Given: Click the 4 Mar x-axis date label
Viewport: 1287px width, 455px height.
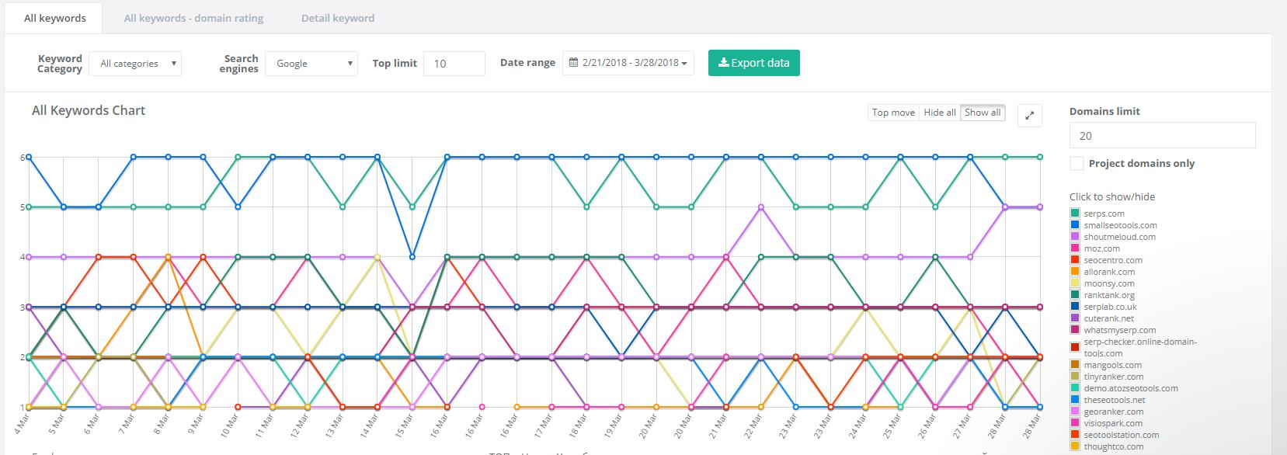Looking at the screenshot, I should [x=22, y=424].
